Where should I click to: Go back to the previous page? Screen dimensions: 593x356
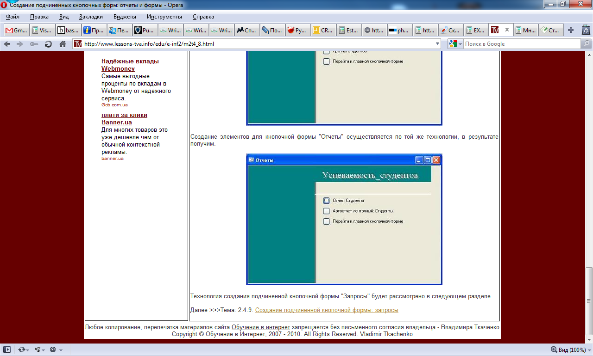point(7,44)
